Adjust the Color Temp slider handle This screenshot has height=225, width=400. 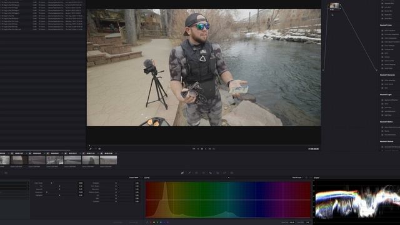51,183
